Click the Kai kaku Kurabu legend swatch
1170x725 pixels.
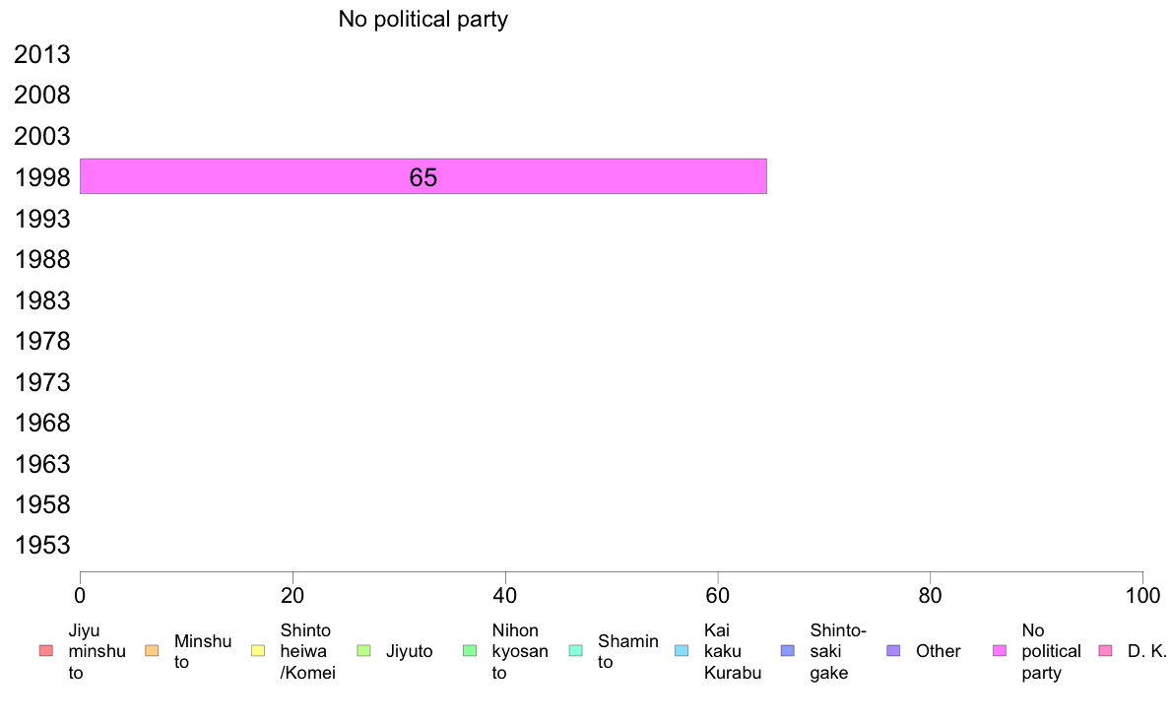tap(682, 651)
